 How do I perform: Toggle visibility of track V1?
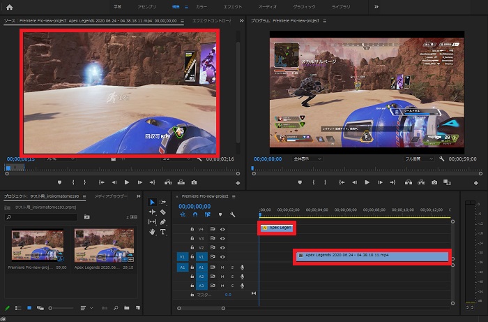[222, 257]
